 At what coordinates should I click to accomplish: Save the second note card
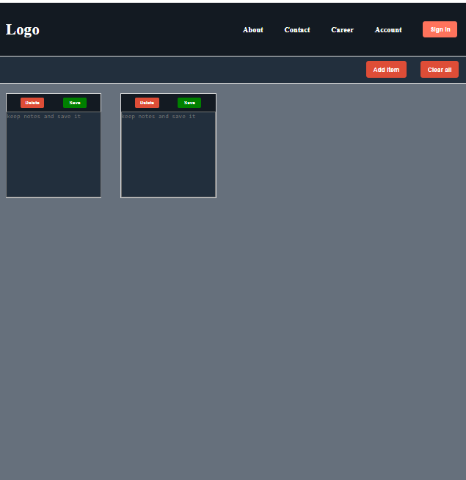tap(189, 103)
